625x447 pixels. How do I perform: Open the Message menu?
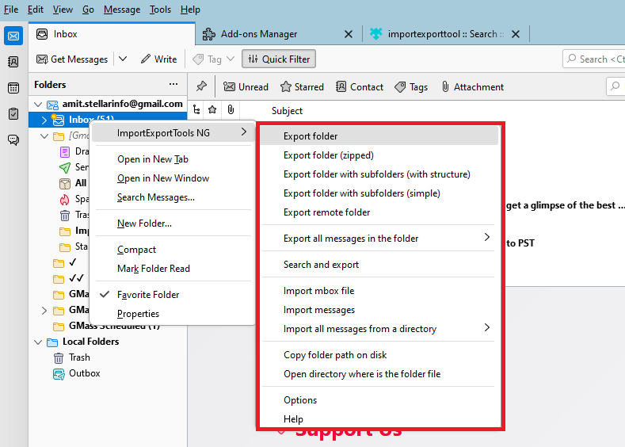pos(122,10)
